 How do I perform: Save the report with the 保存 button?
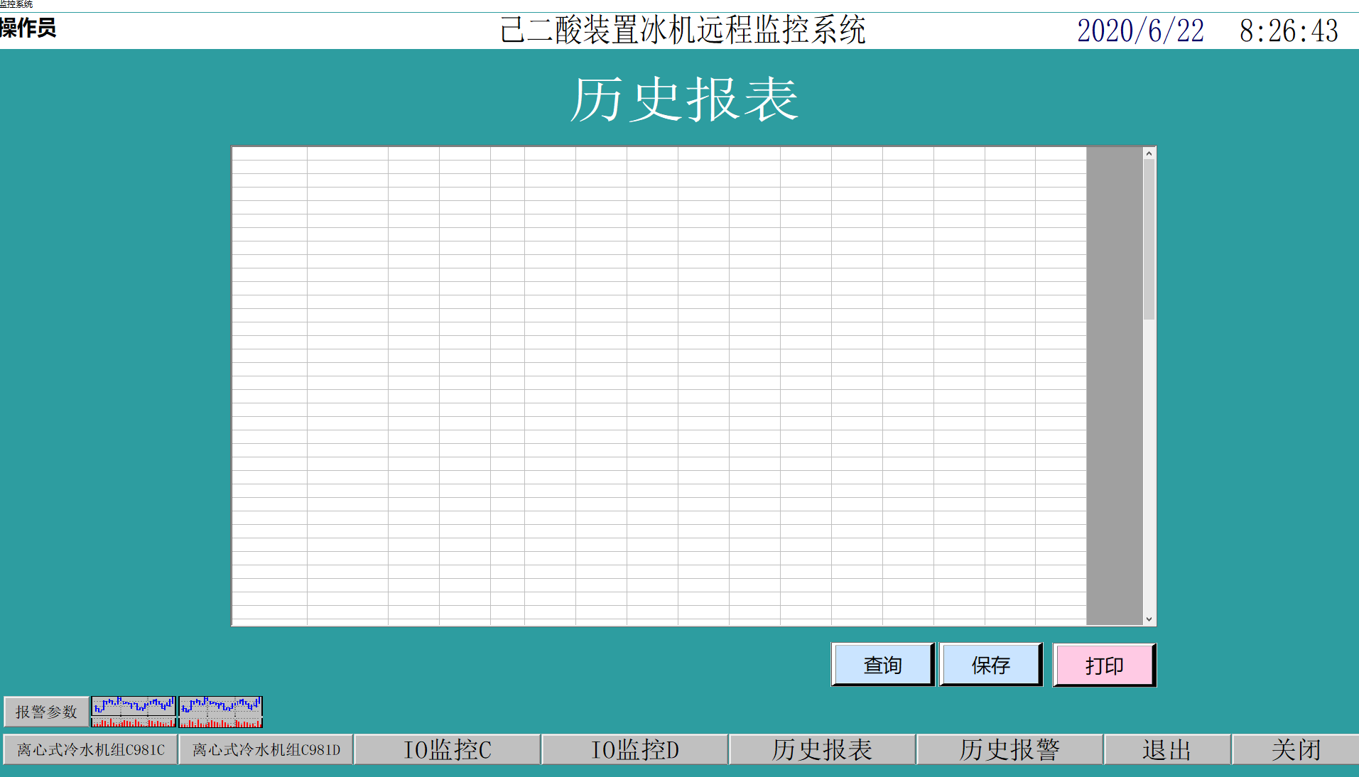click(x=991, y=665)
